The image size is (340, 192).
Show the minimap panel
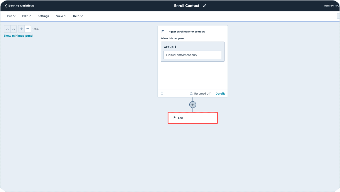tap(18, 36)
